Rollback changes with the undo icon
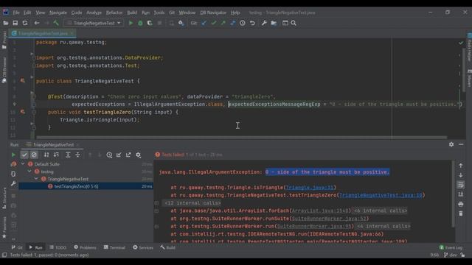Viewport: 472px width, 265px height. tap(252, 23)
